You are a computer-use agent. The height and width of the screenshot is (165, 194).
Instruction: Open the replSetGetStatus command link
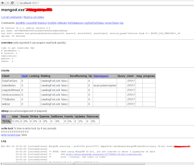(x=94, y=23)
